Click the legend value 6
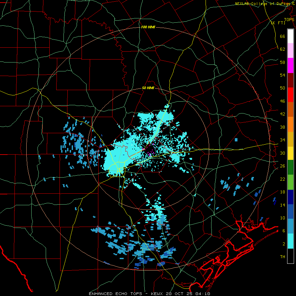Viewport: 296px width, 296px height. click(284, 231)
